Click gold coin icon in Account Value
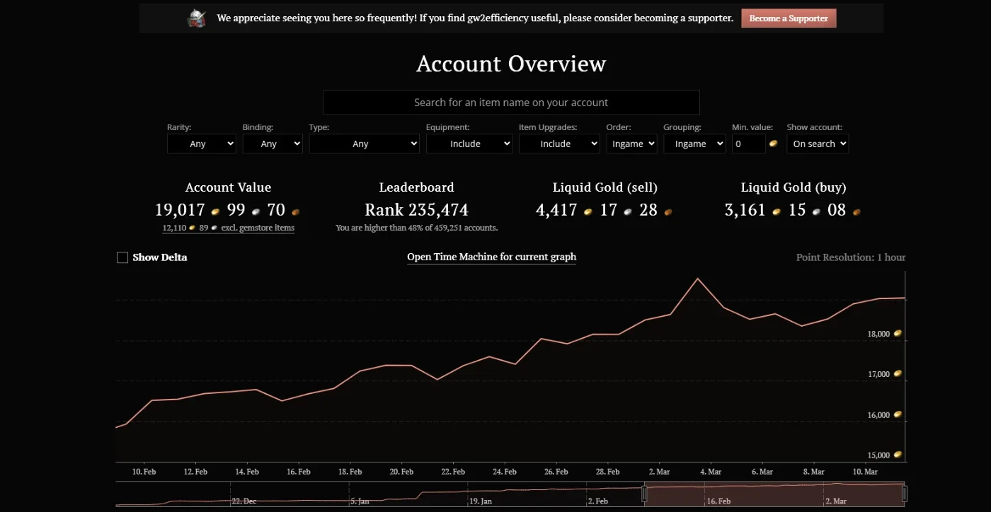 [215, 211]
